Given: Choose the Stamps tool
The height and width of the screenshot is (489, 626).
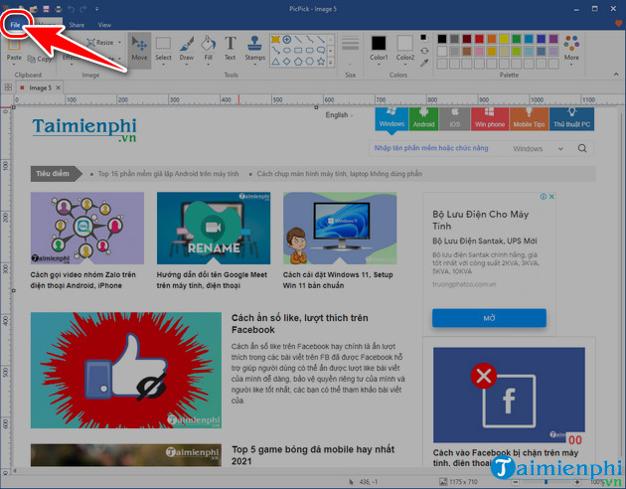Looking at the screenshot, I should pyautogui.click(x=254, y=50).
